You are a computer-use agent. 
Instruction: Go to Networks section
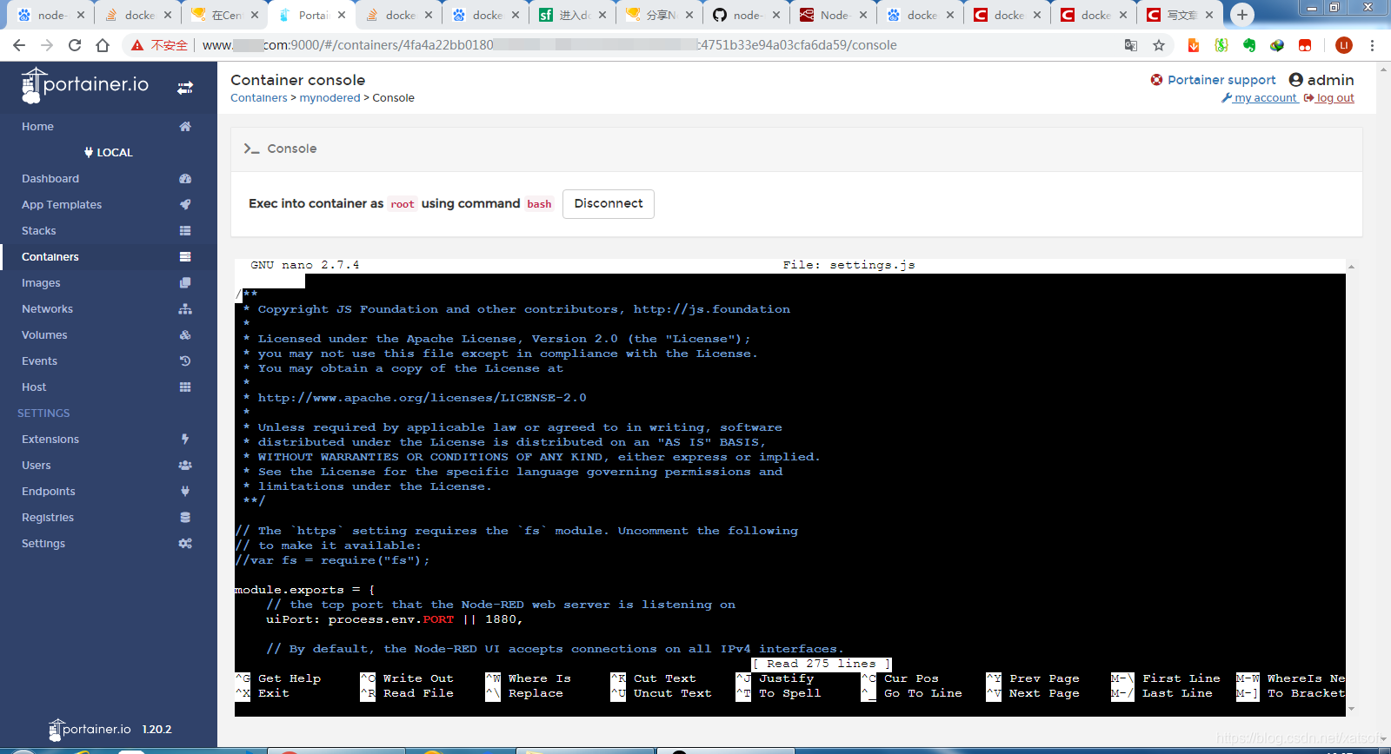pyautogui.click(x=48, y=308)
